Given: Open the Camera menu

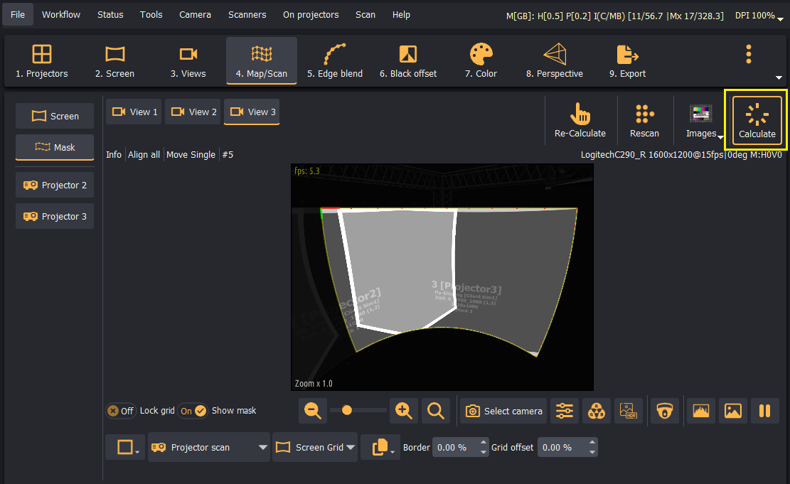Looking at the screenshot, I should pyautogui.click(x=195, y=15).
